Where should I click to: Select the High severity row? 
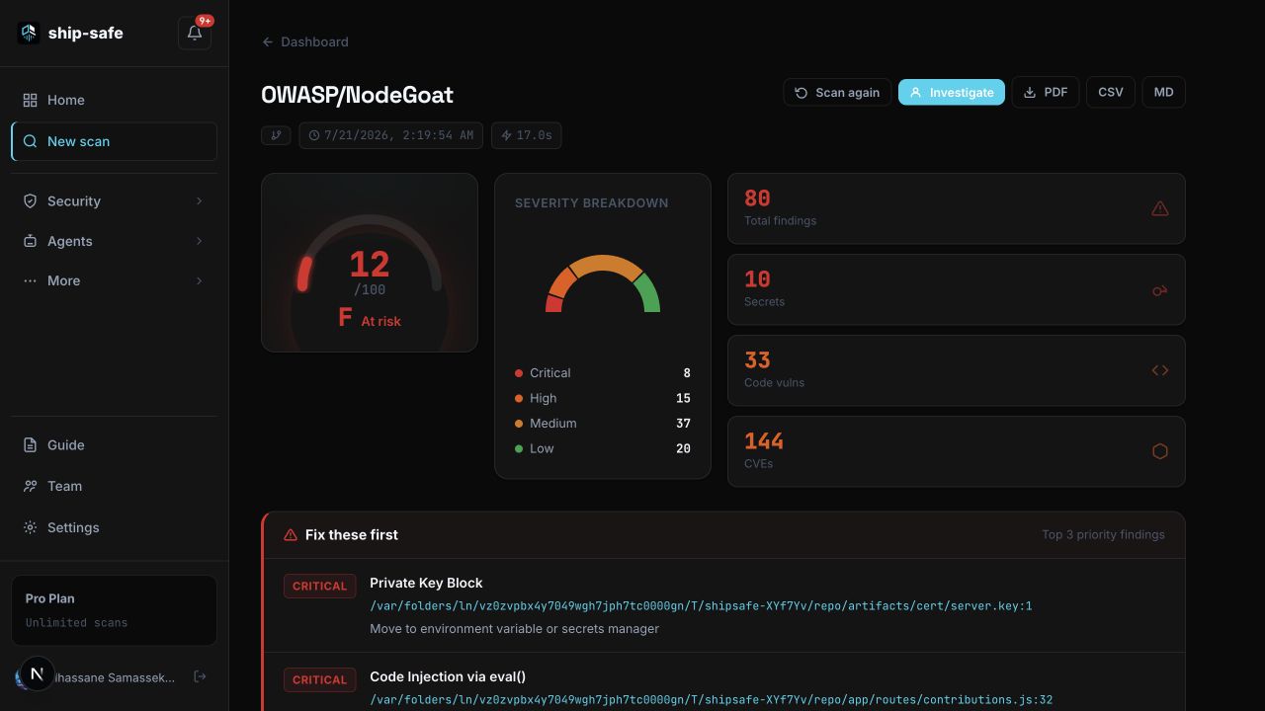tap(603, 398)
